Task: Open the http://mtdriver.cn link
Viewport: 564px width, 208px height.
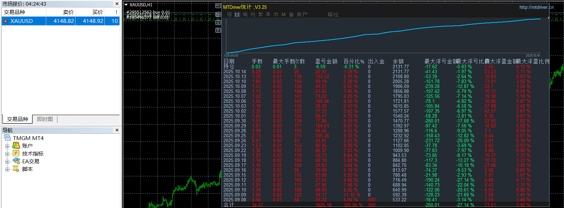Action: pos(537,7)
